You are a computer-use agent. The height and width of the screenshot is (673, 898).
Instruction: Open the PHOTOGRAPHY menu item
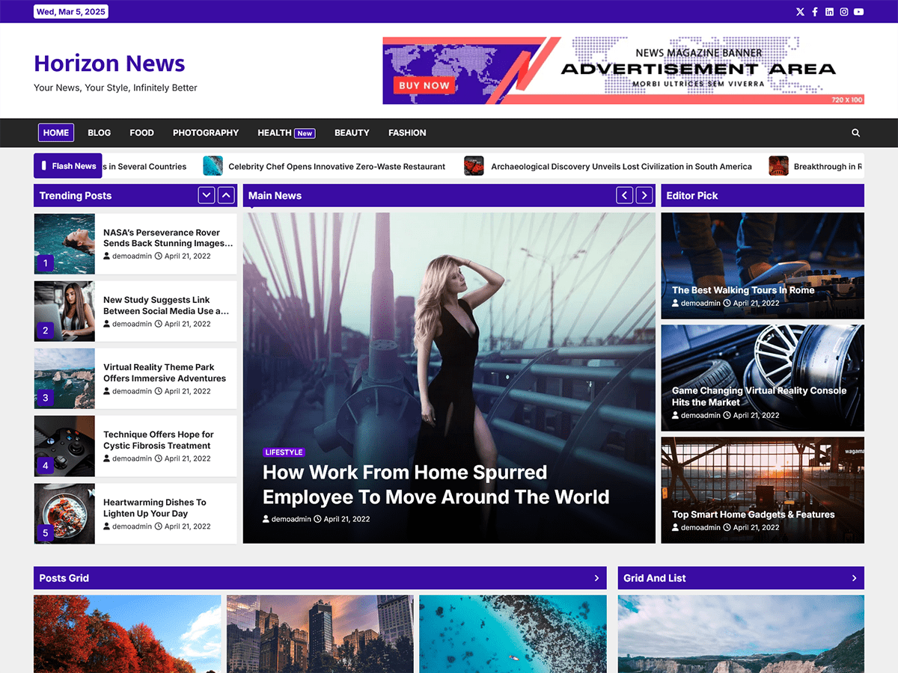tap(206, 132)
